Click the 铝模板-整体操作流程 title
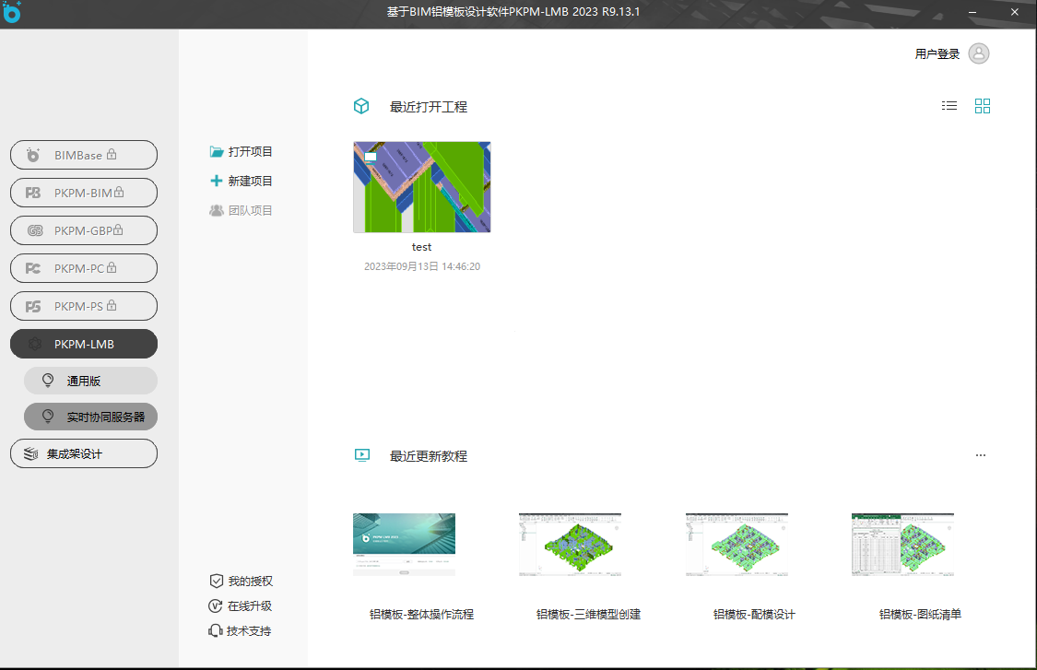This screenshot has width=1037, height=670. click(x=422, y=615)
